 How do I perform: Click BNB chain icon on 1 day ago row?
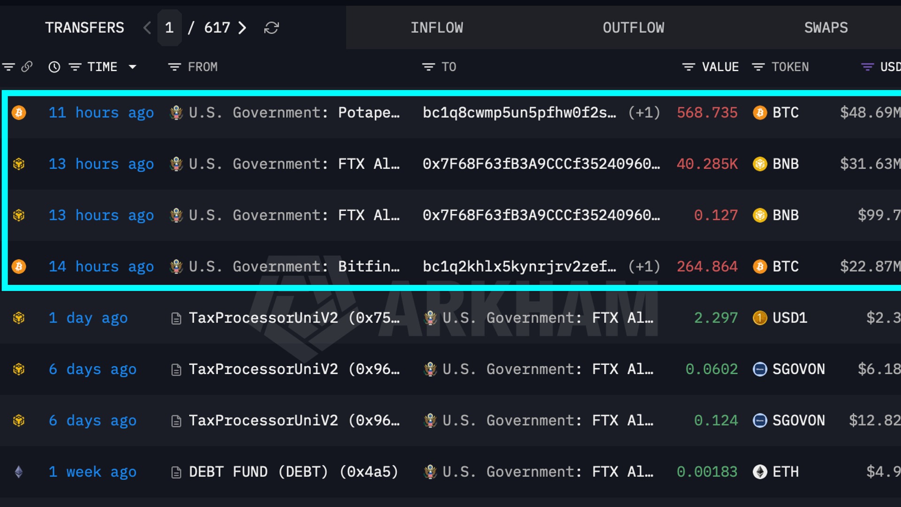[19, 318]
